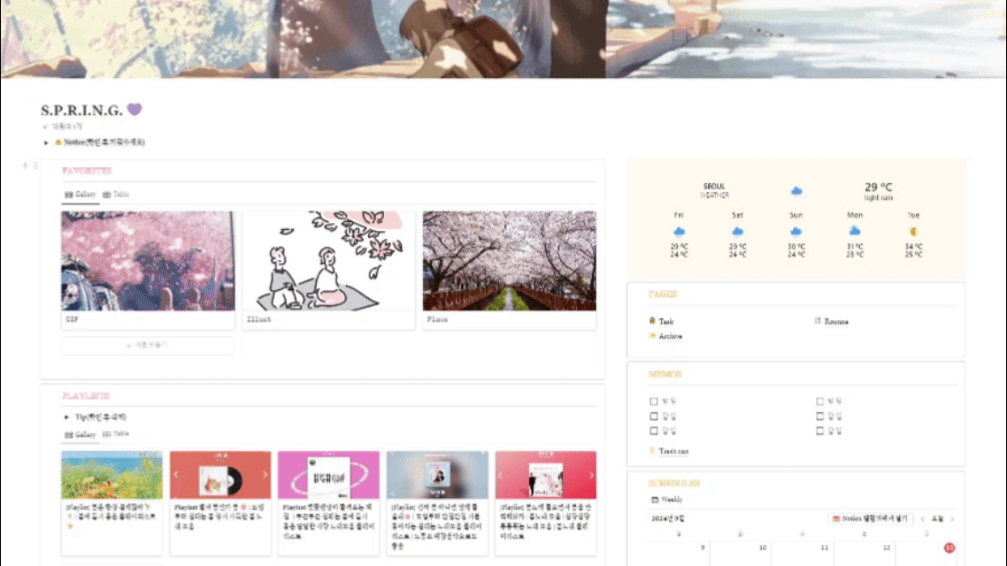The image size is (1007, 566).
Task: Click the Gallery grid icon in Favorites
Action: [x=69, y=195]
